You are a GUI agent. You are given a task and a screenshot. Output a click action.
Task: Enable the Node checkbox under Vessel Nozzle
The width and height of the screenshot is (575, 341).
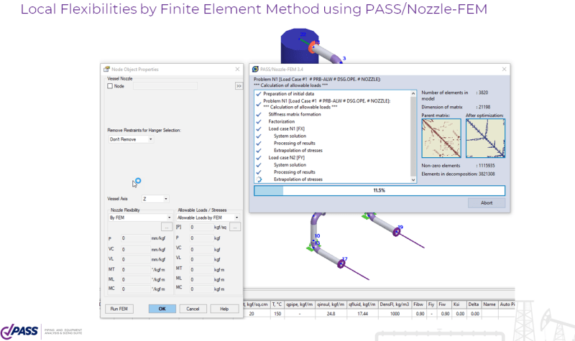click(x=110, y=86)
